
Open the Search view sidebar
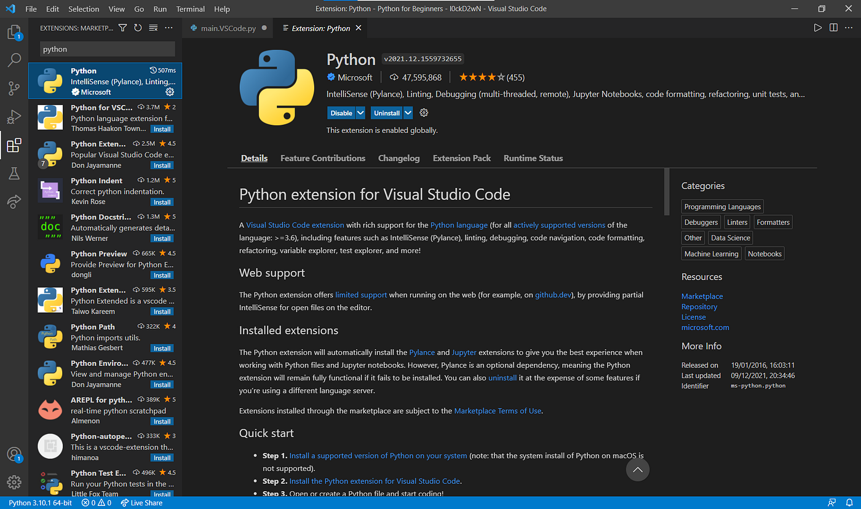[x=14, y=60]
